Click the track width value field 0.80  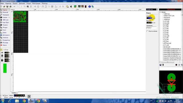pos(7,53)
